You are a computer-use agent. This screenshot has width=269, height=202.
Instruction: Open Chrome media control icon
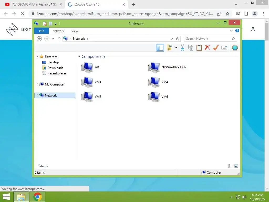[x=238, y=14]
